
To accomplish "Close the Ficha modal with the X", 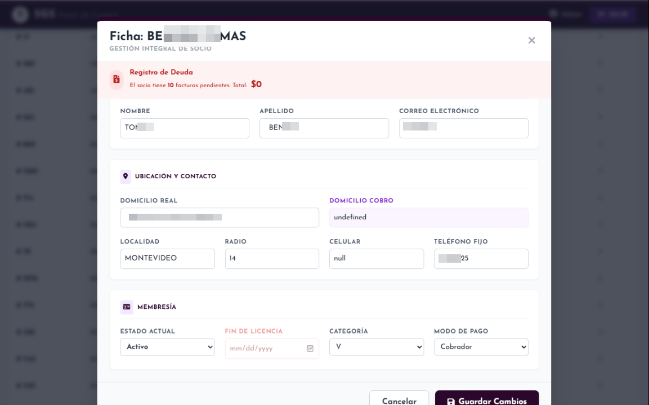I will tap(531, 40).
